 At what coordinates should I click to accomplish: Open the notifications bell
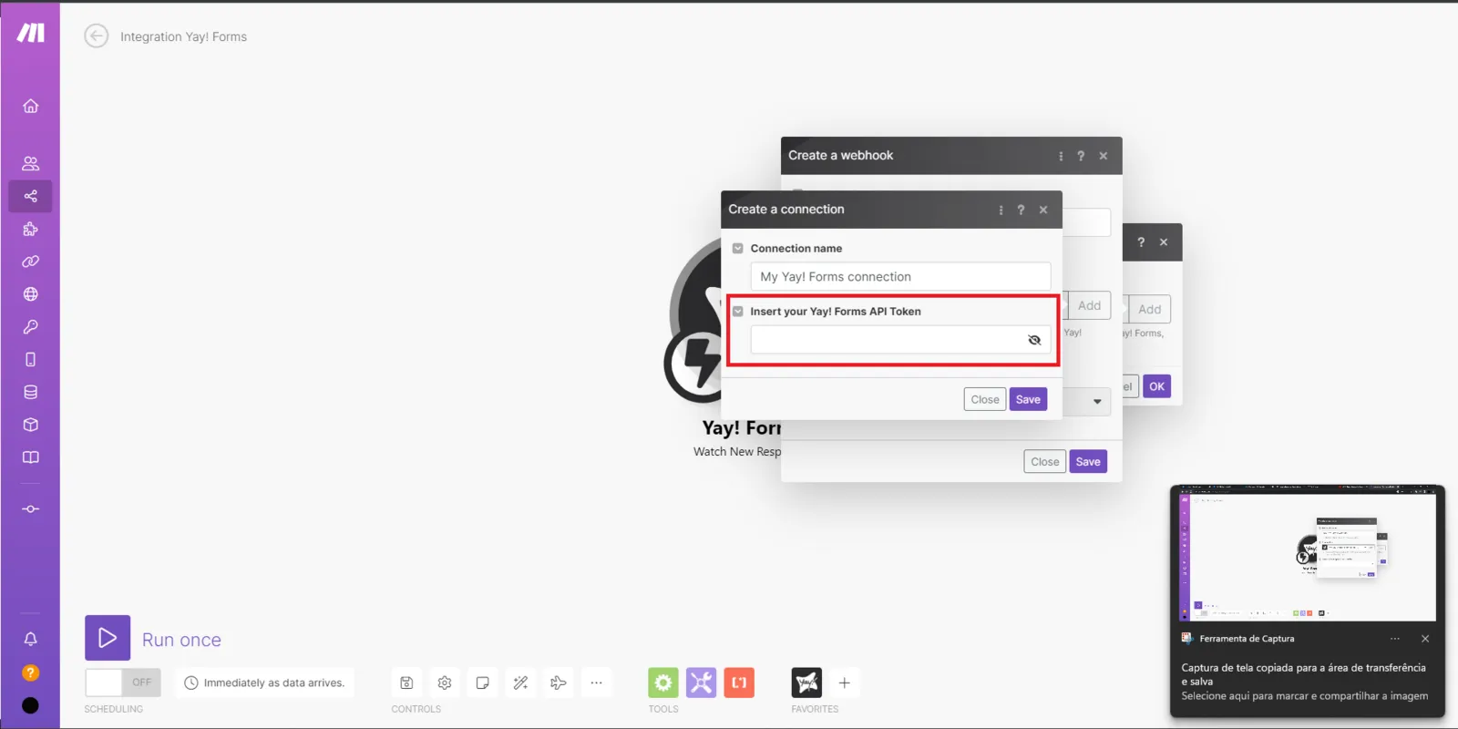click(31, 639)
